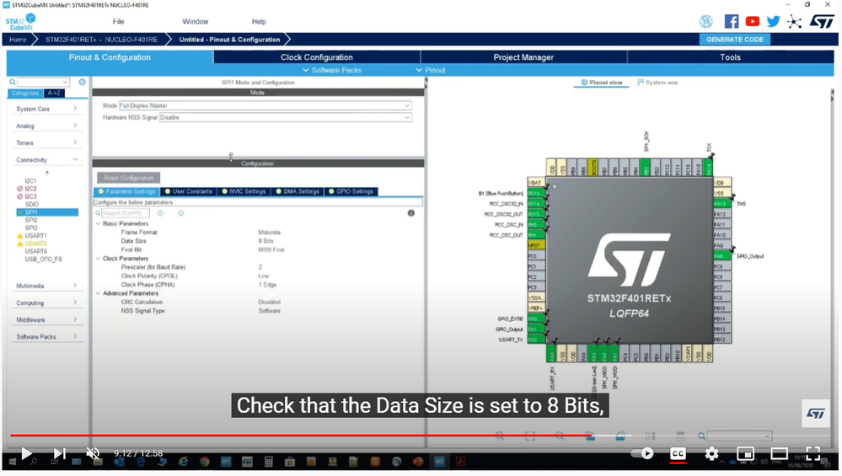The height and width of the screenshot is (476, 842).
Task: Select pin PB3 labeled SPI1_SCK on chip
Action: 645,167
